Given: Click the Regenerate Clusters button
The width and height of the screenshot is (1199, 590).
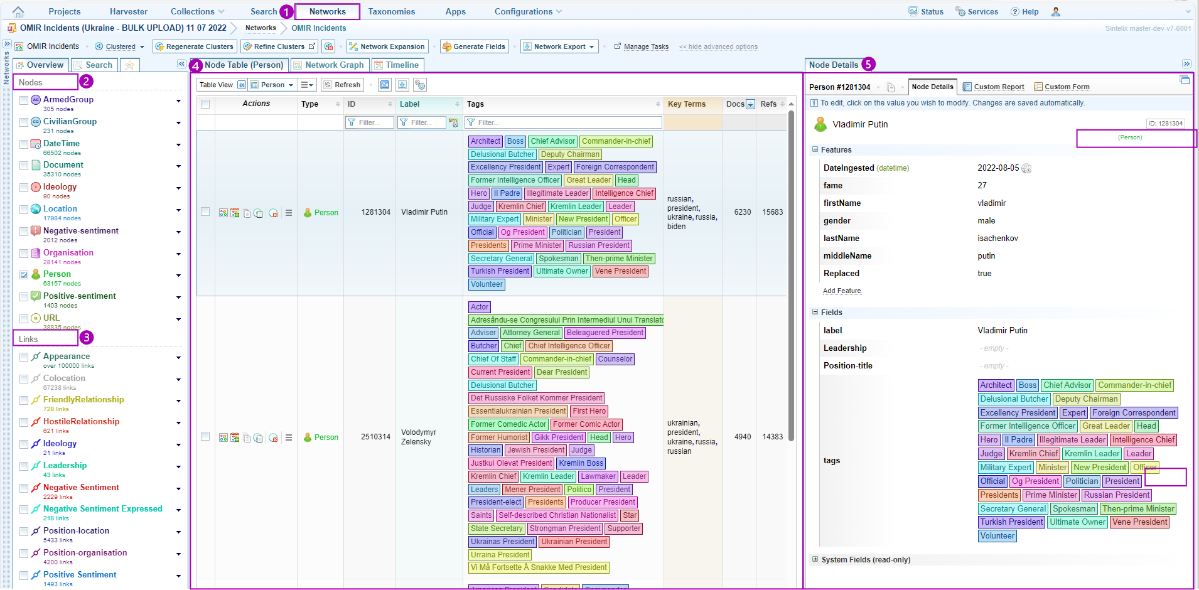Looking at the screenshot, I should pos(195,46).
